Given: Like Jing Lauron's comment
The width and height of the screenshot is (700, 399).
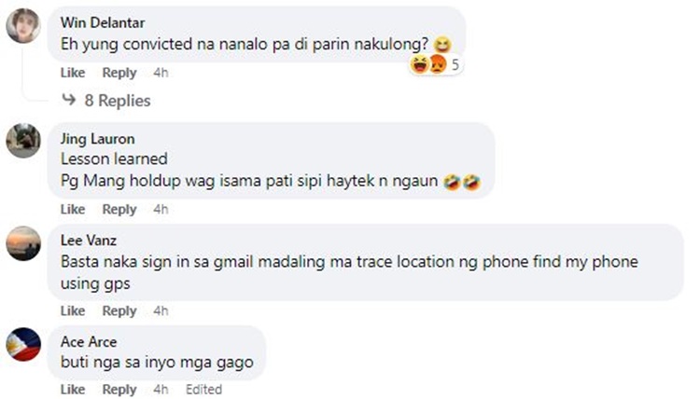Looking at the screenshot, I should [73, 209].
